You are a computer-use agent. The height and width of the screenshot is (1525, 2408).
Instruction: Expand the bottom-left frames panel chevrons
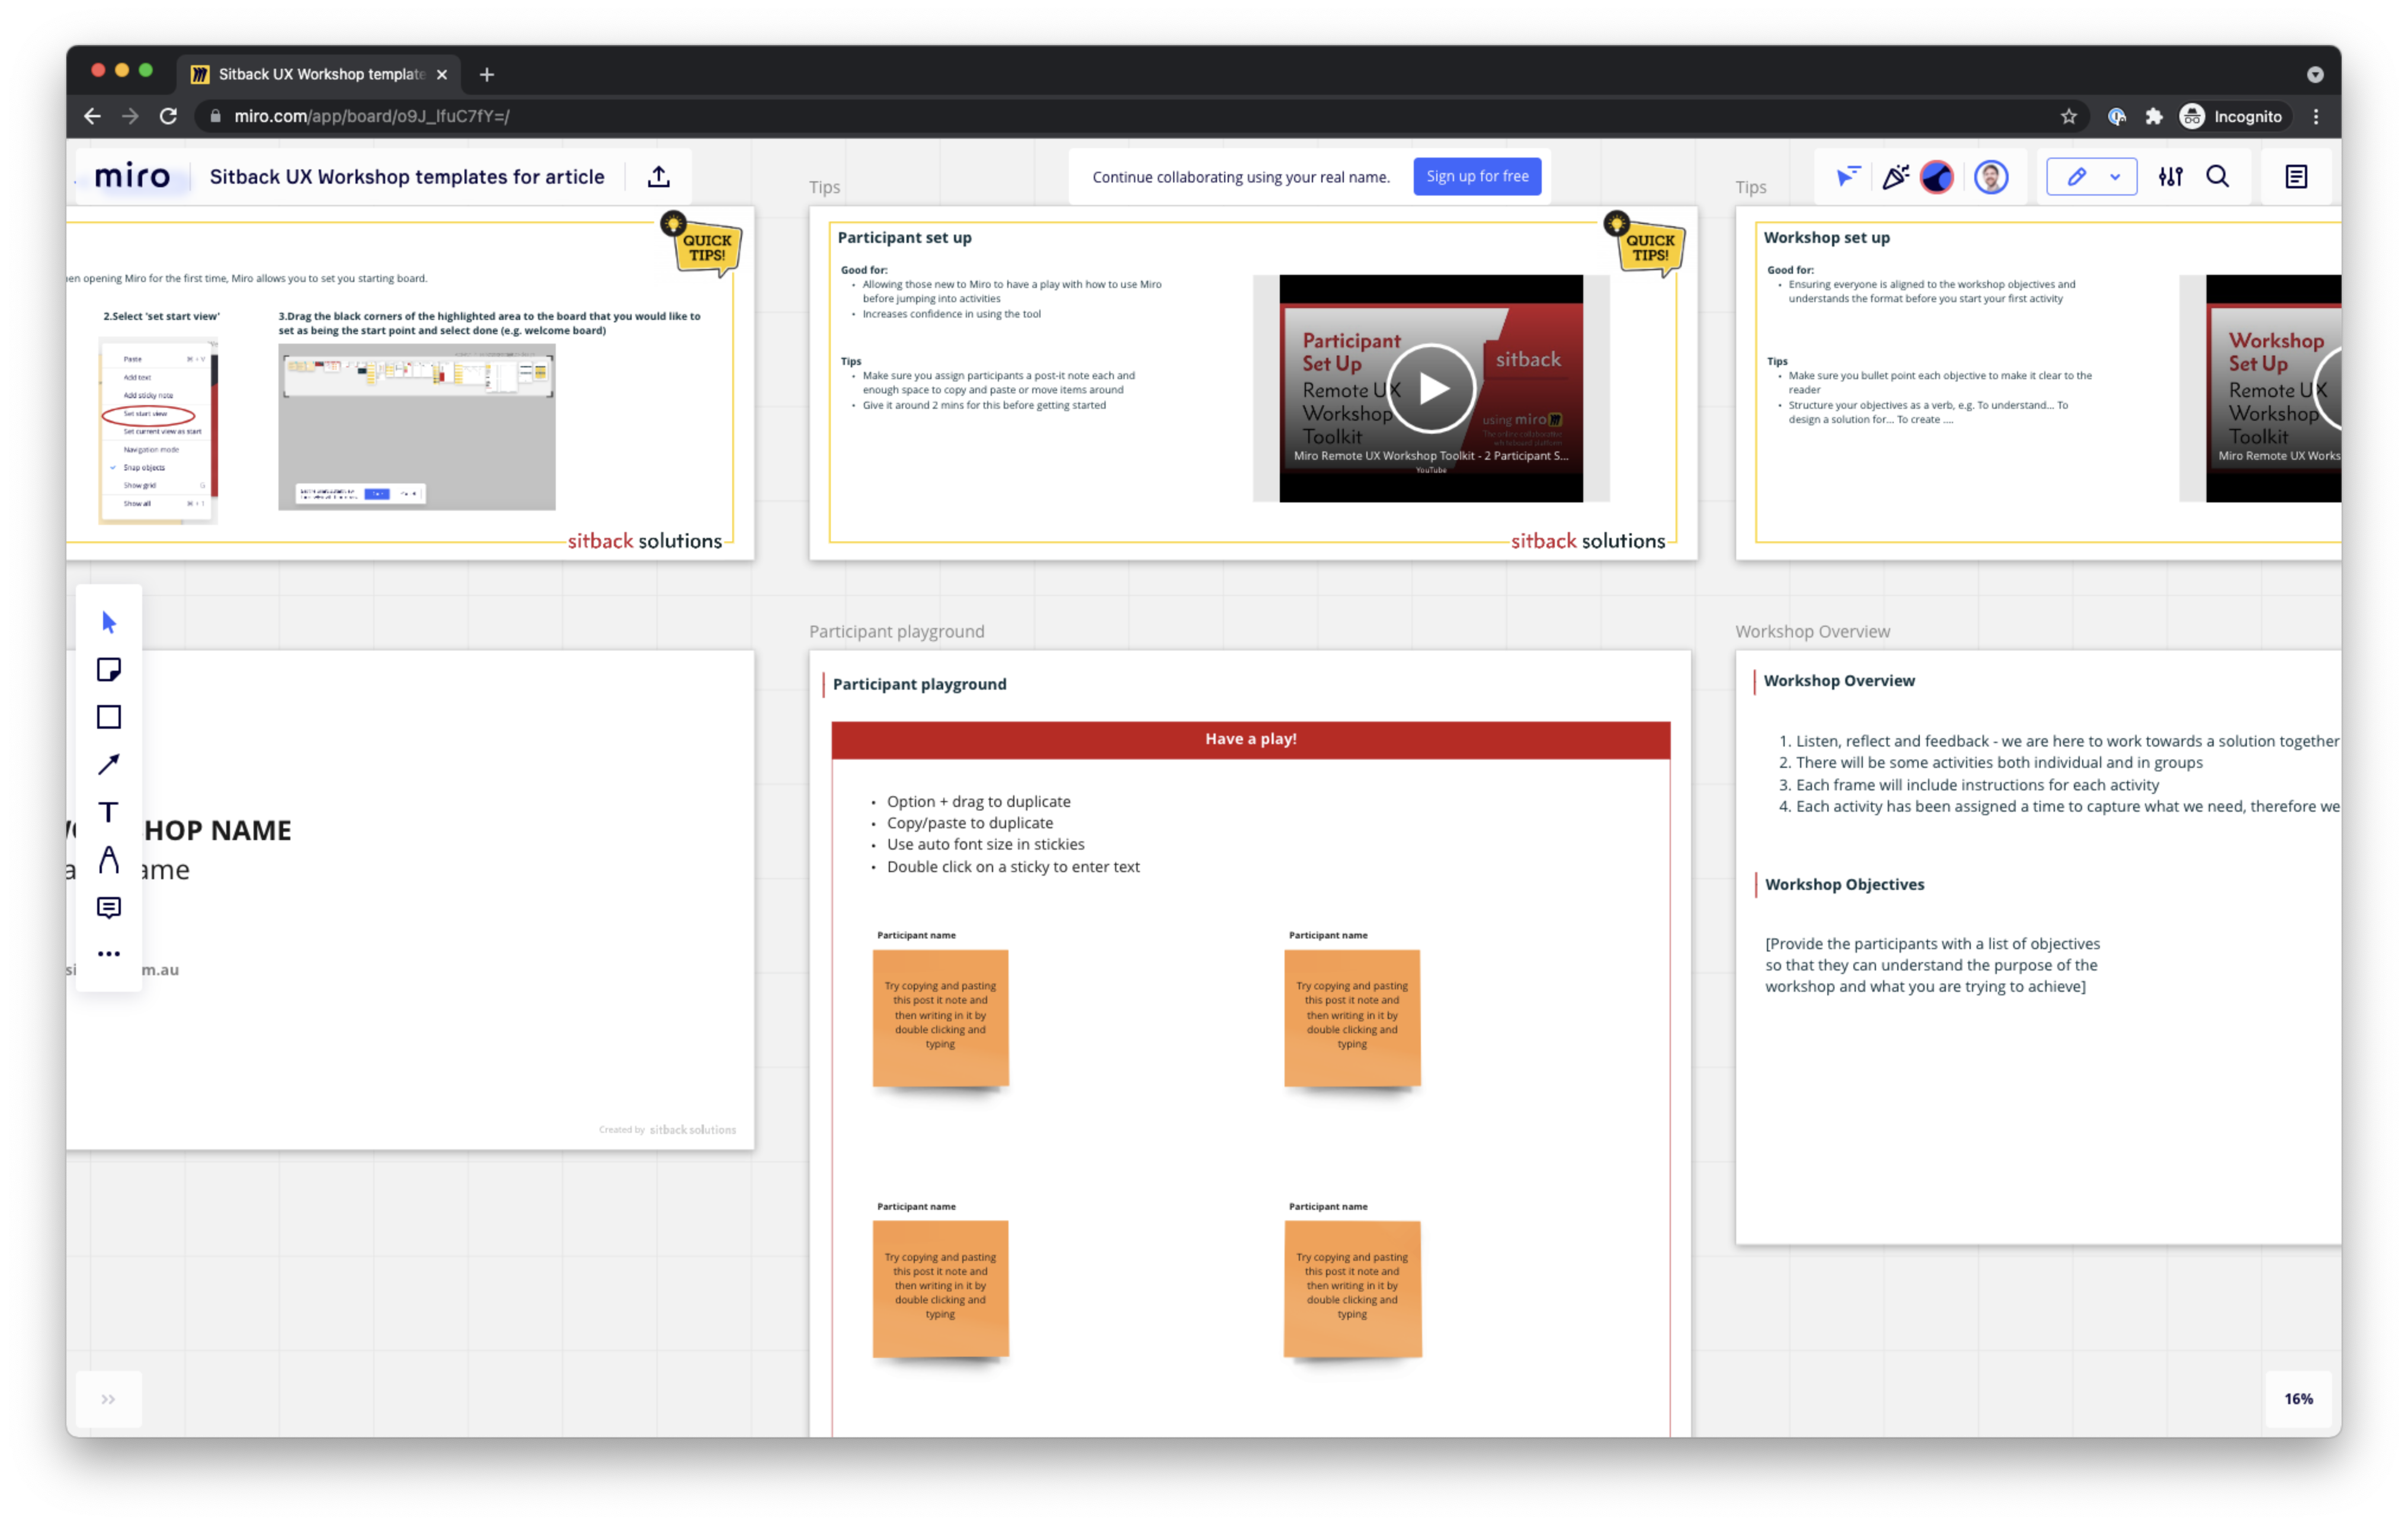pos(108,1398)
